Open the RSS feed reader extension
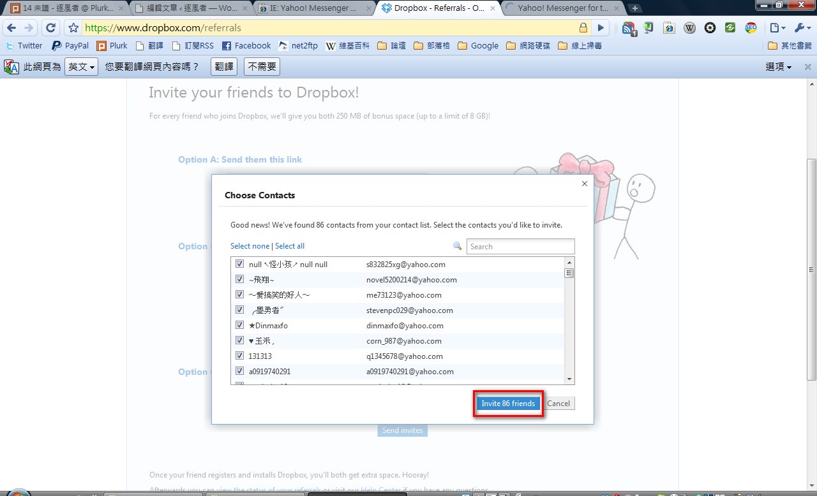This screenshot has height=496, width=817. pyautogui.click(x=629, y=28)
